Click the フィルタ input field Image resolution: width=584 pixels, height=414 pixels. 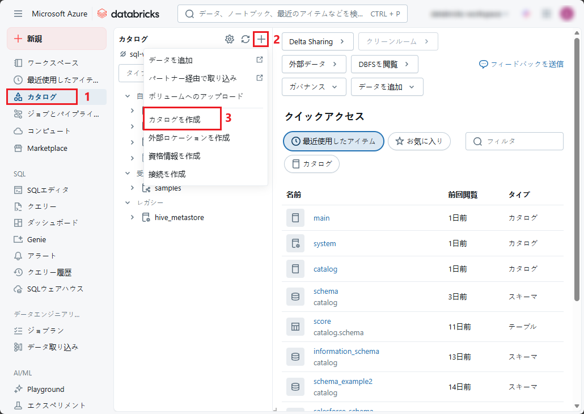pyautogui.click(x=514, y=141)
